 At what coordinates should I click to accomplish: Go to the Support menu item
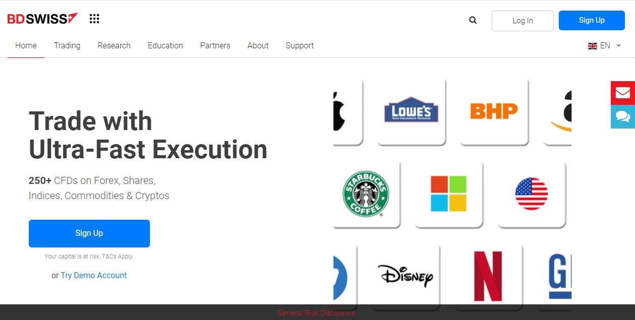(x=299, y=46)
